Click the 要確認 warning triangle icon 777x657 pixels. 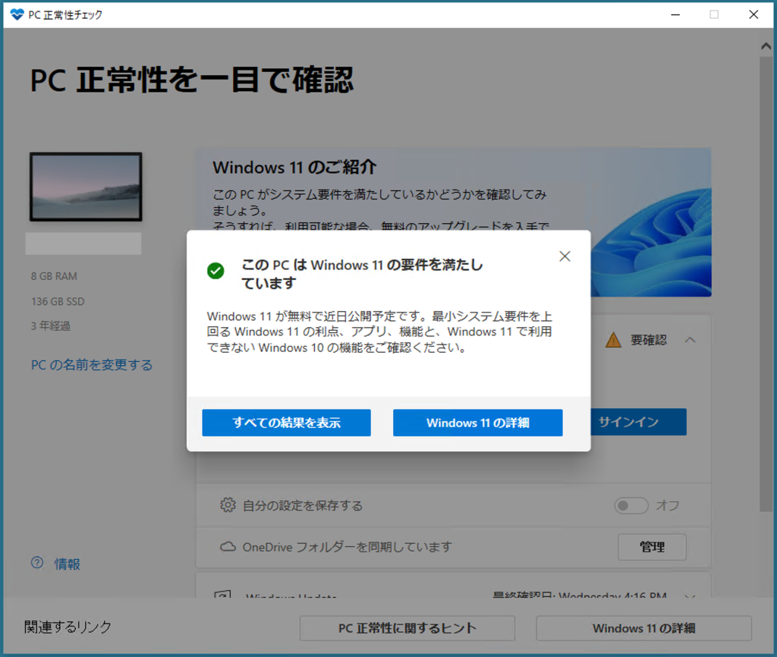click(613, 340)
